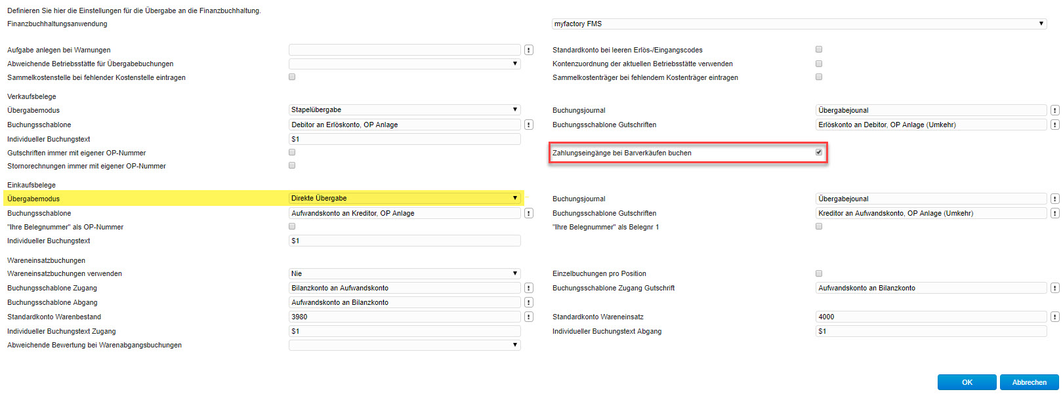The width and height of the screenshot is (1063, 396).
Task: Expand Abweichende Bewertung bei Warenabgangsbuchungen dropdown
Action: click(405, 345)
